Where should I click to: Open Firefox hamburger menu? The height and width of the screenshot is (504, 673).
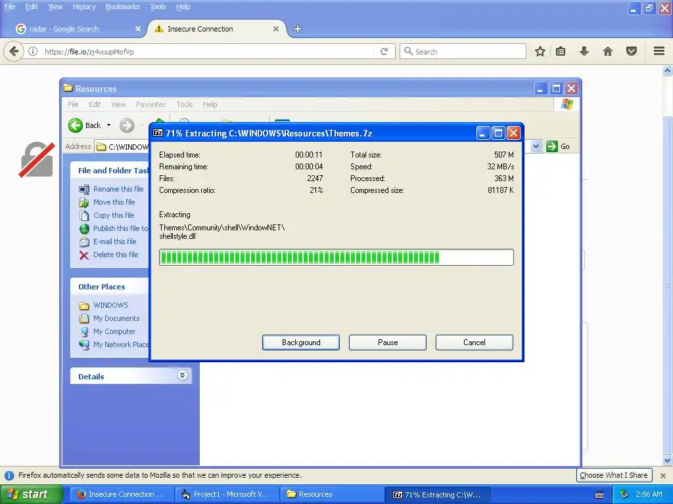click(x=659, y=51)
